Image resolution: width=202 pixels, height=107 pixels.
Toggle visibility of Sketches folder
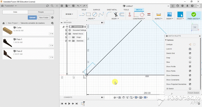[x=70, y=41]
